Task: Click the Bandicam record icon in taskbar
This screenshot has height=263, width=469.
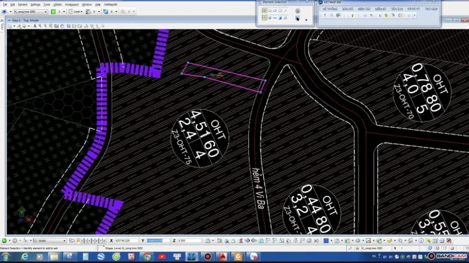Action: pos(208,256)
